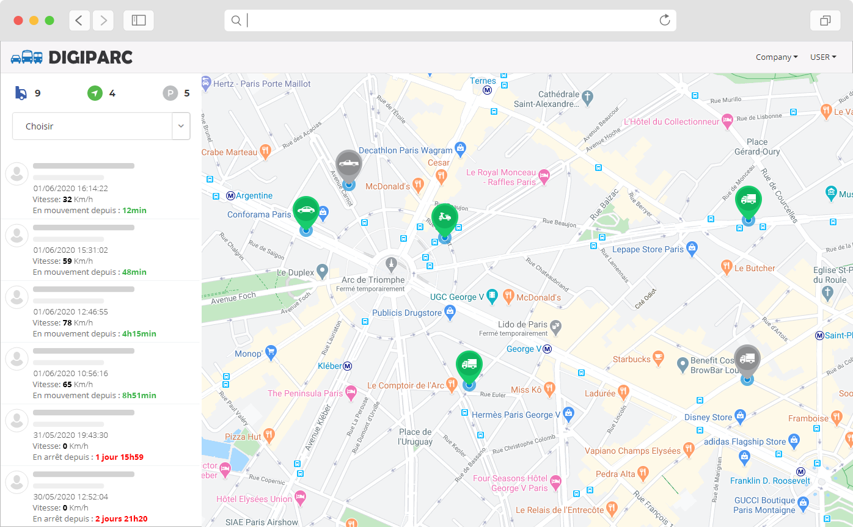Open the USER dropdown menu

click(x=823, y=57)
